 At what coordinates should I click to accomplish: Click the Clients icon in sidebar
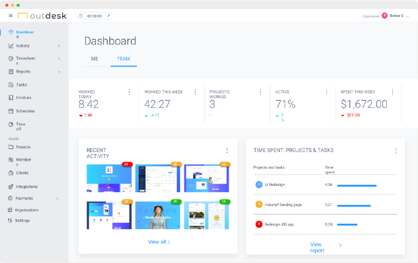pos(11,173)
